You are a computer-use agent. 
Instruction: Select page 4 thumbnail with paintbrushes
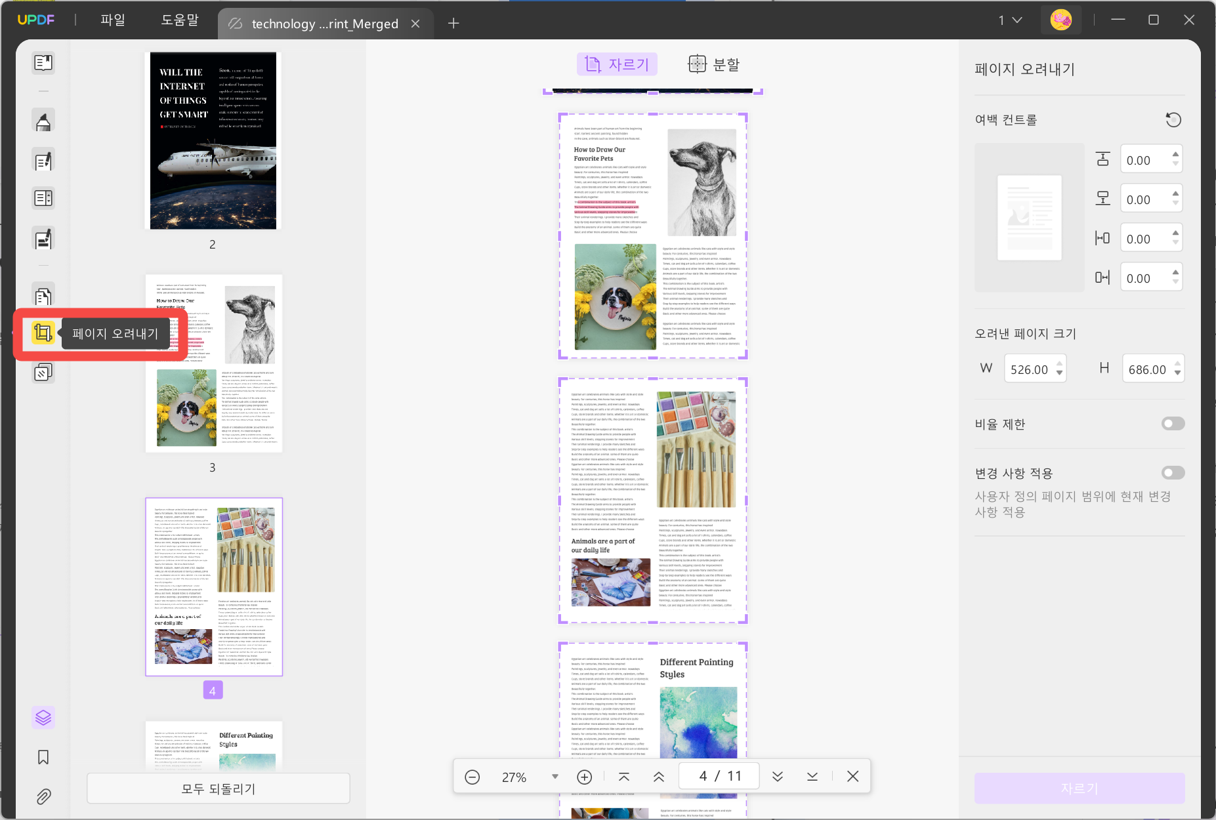214,586
